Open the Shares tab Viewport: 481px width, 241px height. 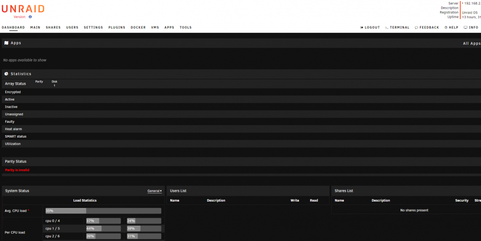tap(53, 27)
